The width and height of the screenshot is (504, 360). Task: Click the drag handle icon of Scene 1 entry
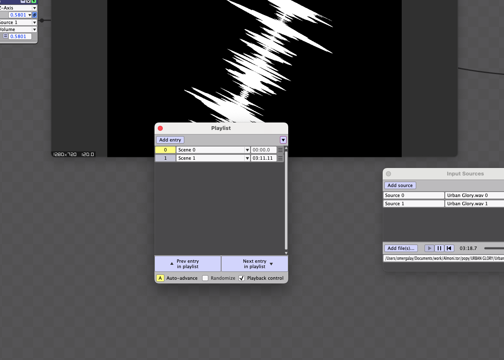[x=280, y=158]
